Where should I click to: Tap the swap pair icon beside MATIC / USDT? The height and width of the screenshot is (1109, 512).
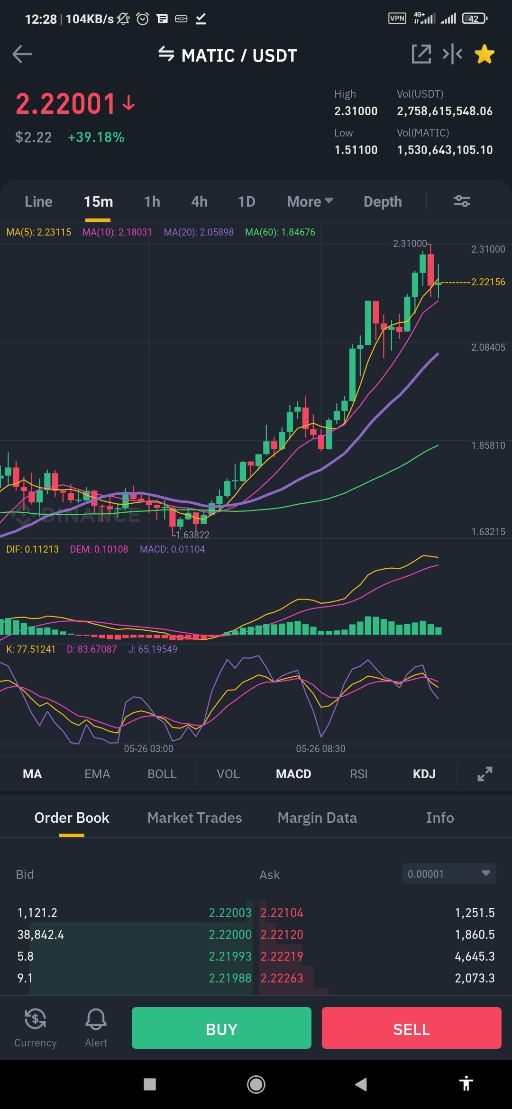tap(166, 54)
